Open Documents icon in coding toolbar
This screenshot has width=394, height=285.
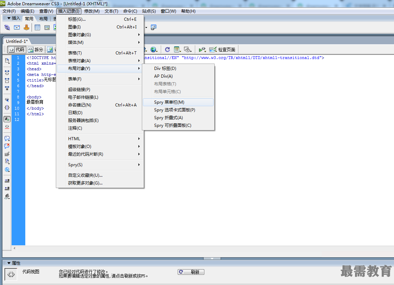[7, 61]
